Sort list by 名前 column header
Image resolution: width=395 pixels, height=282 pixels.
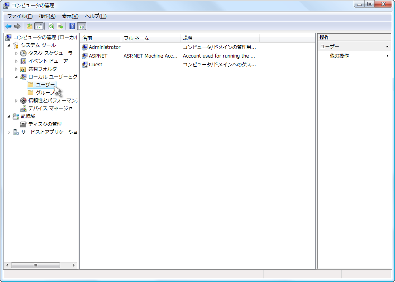coord(100,38)
